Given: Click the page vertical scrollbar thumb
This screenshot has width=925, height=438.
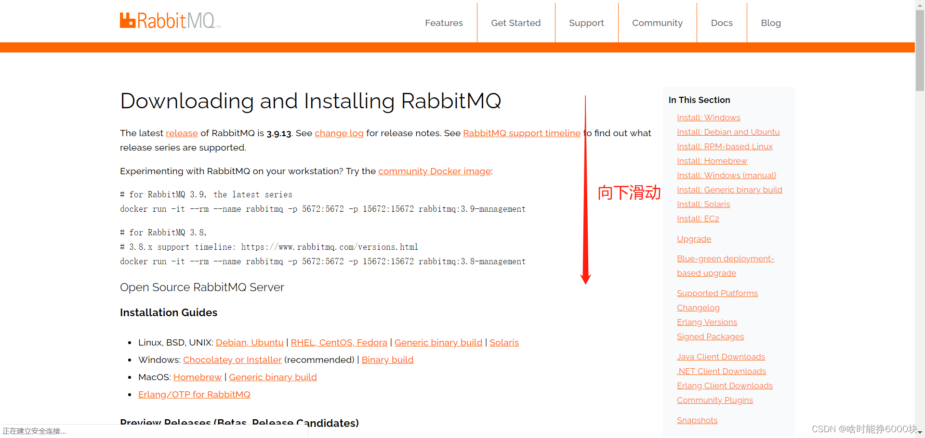Looking at the screenshot, I should click(x=920, y=51).
